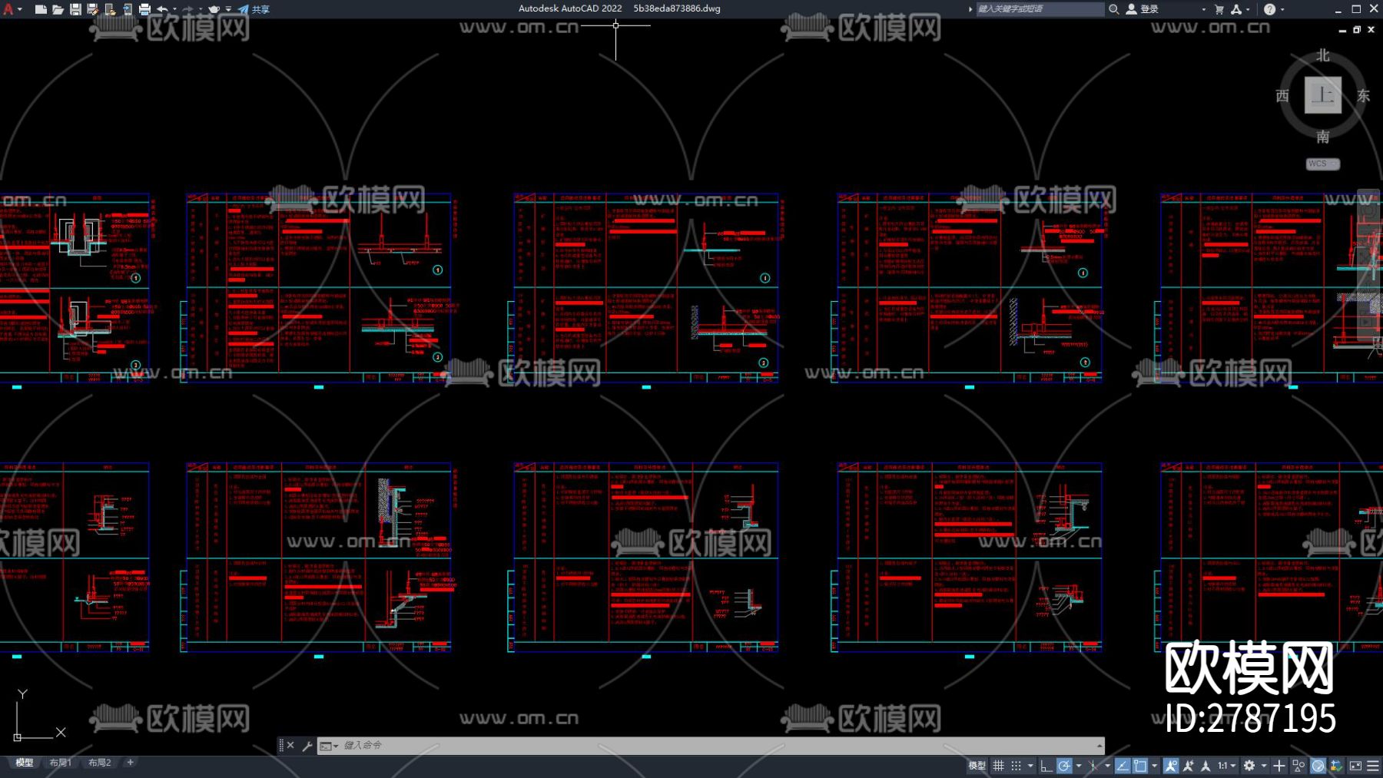Expand the annotation scale 1:1 dropdown
The image size is (1383, 778).
(1227, 766)
